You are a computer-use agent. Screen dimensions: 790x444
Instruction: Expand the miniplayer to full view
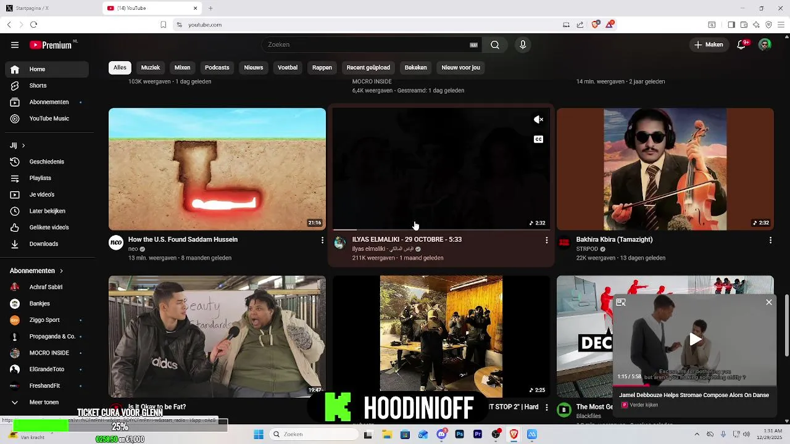pyautogui.click(x=621, y=302)
